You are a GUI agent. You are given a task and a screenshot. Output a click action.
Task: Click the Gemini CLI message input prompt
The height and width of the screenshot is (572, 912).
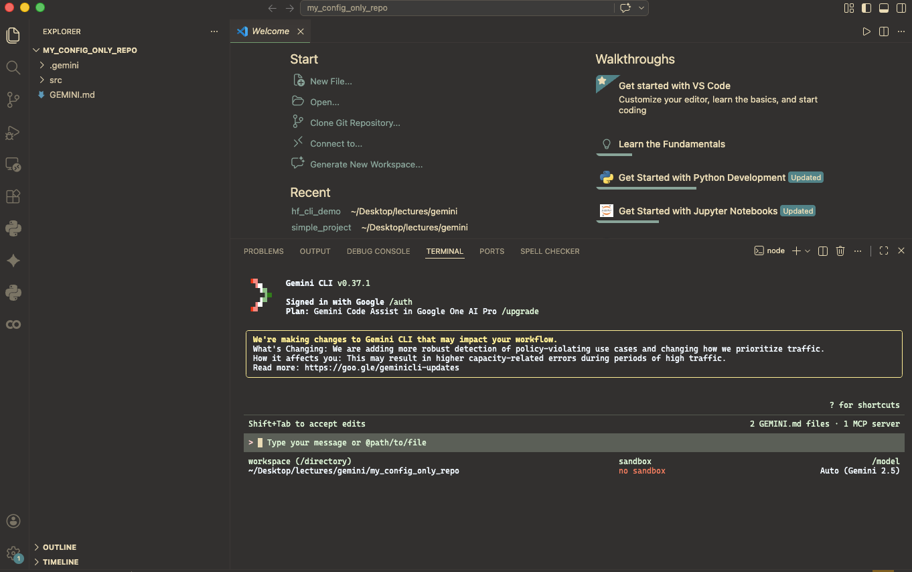[x=574, y=443]
